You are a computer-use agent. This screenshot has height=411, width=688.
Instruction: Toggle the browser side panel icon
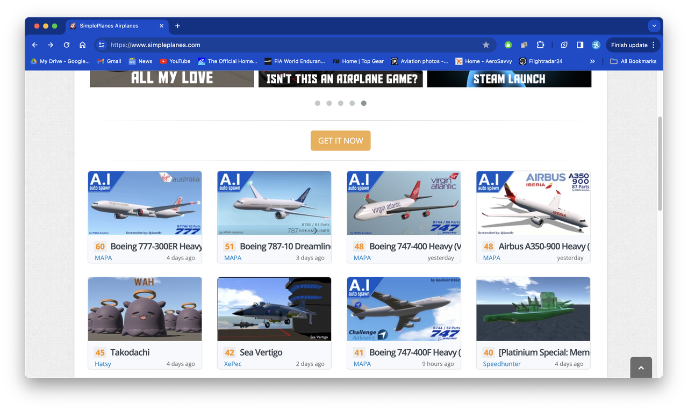click(x=580, y=45)
